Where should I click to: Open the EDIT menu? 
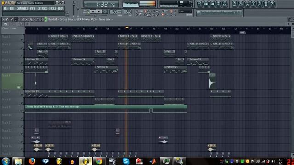(12, 8)
